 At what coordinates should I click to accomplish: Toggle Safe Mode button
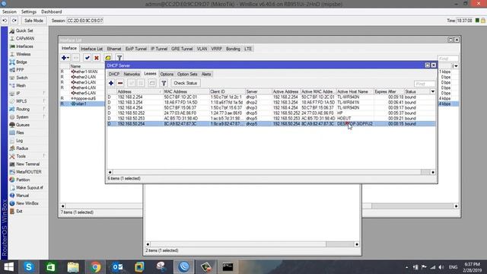point(33,21)
